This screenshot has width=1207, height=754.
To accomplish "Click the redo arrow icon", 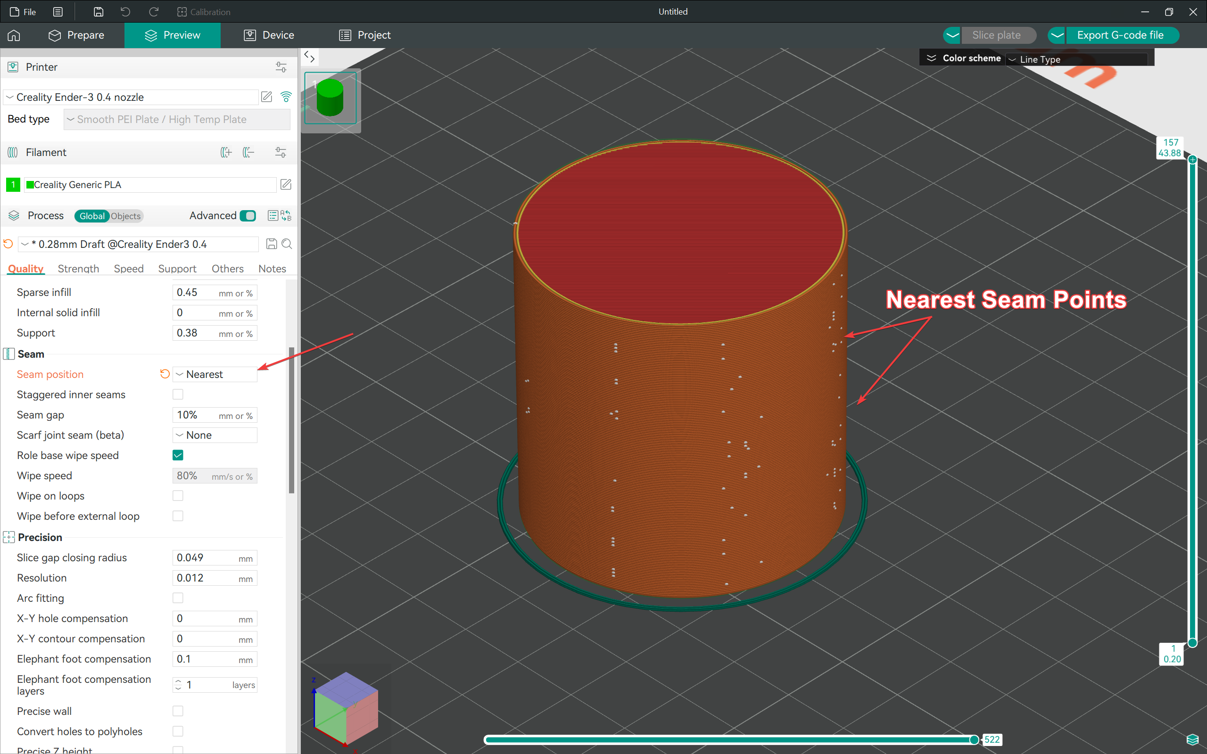I will click(154, 11).
